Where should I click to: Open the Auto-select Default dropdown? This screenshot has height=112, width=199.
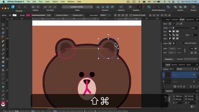[105, 15]
